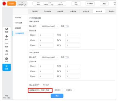Select the 设置 settings sidebar icon
Screen dimensions: 120x102
click(x=7, y=67)
